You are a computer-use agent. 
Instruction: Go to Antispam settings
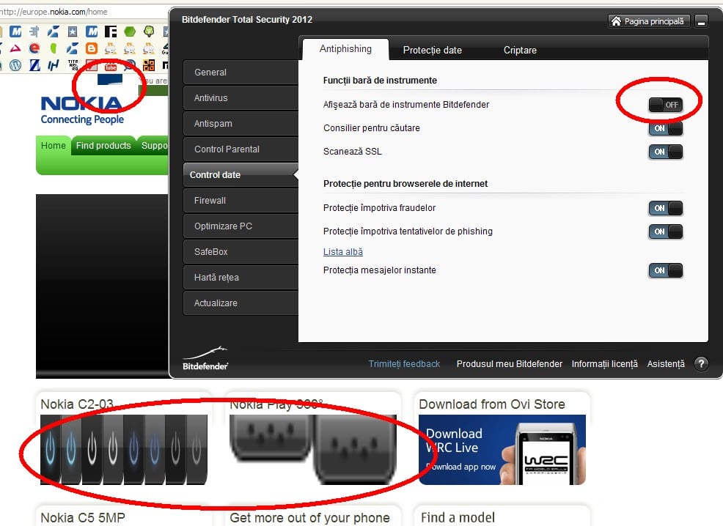click(x=241, y=123)
